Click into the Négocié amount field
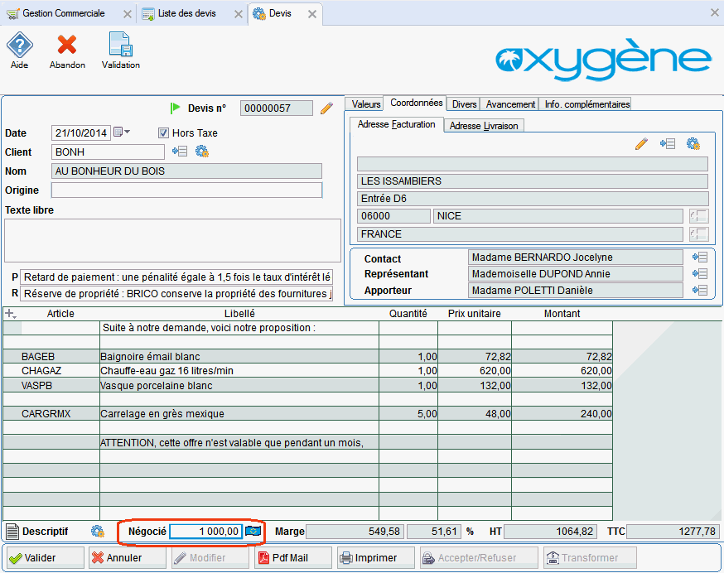The height and width of the screenshot is (573, 724). point(206,532)
